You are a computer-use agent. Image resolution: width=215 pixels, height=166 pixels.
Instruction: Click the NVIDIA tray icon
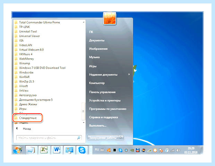pos(132,150)
